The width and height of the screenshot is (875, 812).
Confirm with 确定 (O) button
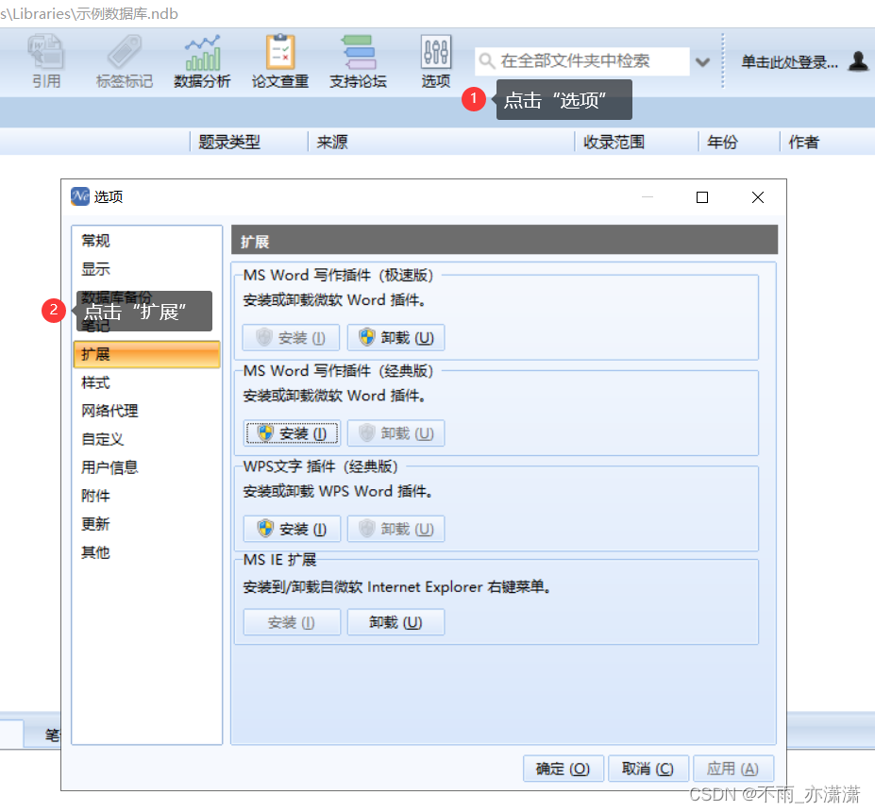click(x=564, y=769)
